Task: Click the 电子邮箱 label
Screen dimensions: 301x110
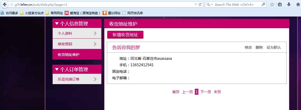Action: click(x=121, y=78)
